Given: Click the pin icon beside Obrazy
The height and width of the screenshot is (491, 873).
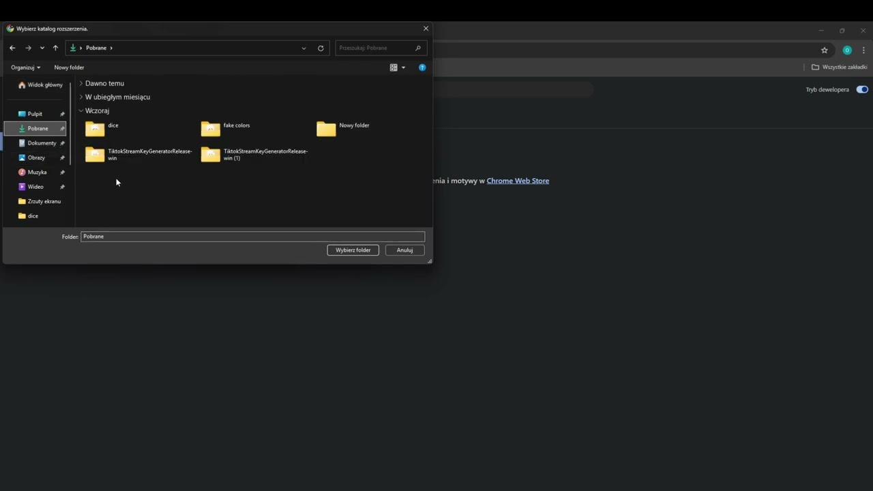Looking at the screenshot, I should click(x=62, y=158).
